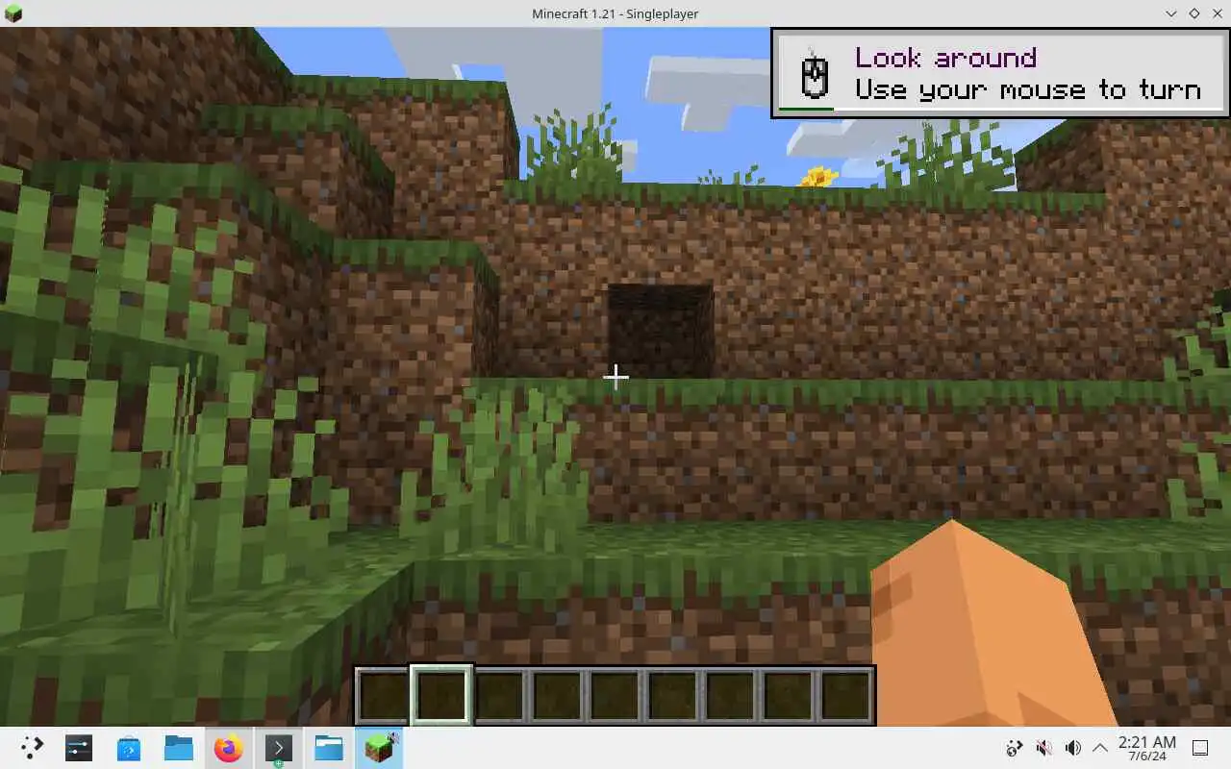Open the Minecraft window menu icon in the title bar

(x=13, y=13)
